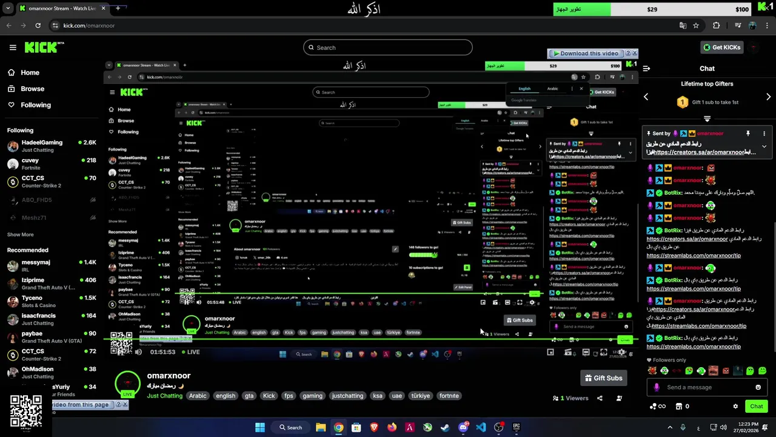Show hidden system tray icons
Viewport: 776px width, 437px height.
pos(670,427)
